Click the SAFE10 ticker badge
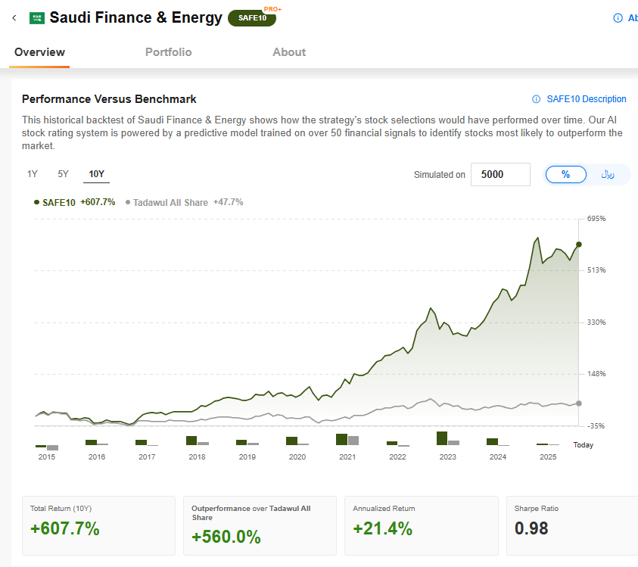The image size is (638, 567). click(x=252, y=18)
